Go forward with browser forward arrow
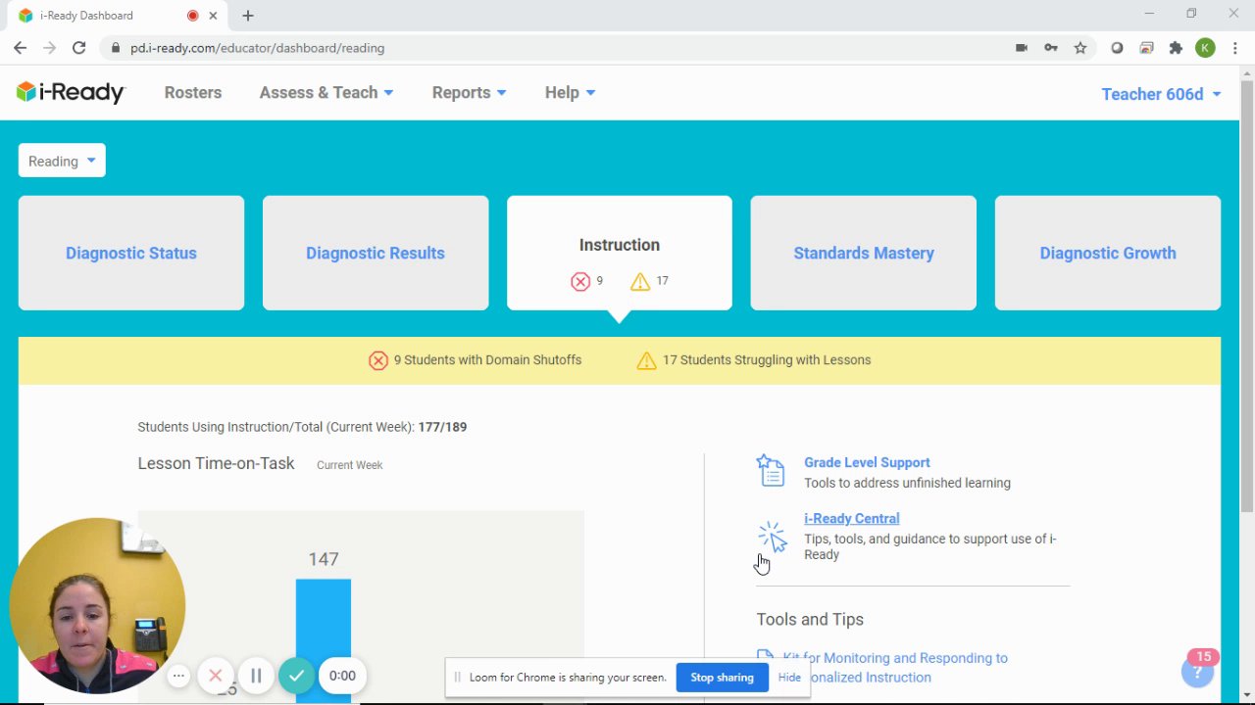 point(49,47)
